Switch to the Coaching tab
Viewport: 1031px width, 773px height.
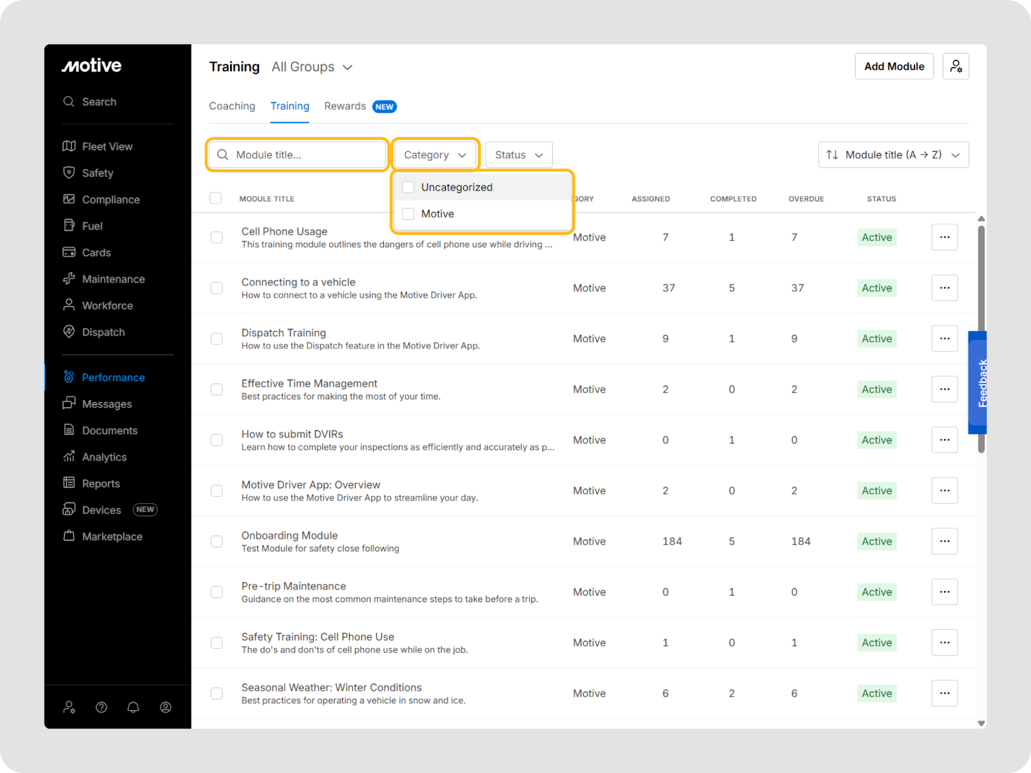coord(232,106)
